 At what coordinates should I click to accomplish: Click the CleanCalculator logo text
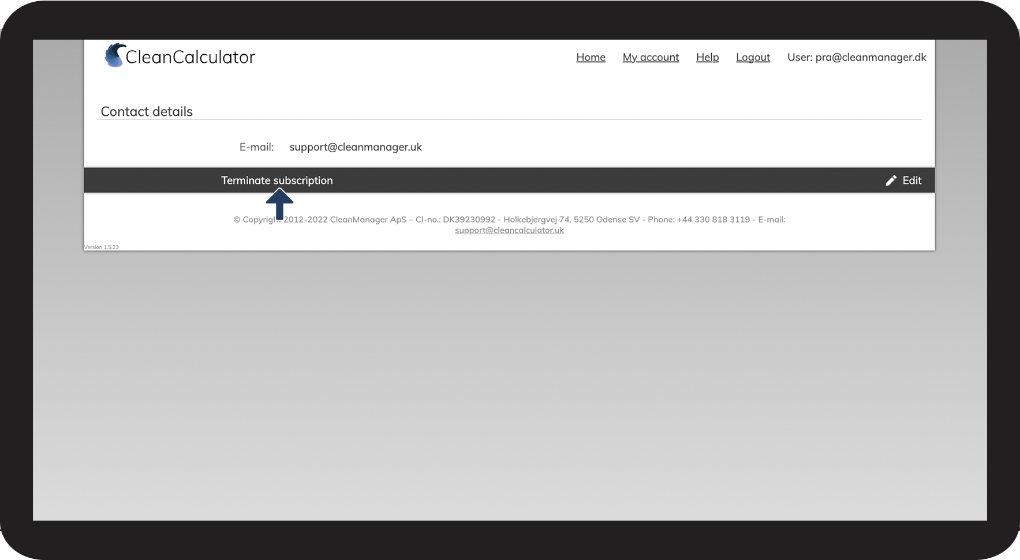point(190,57)
